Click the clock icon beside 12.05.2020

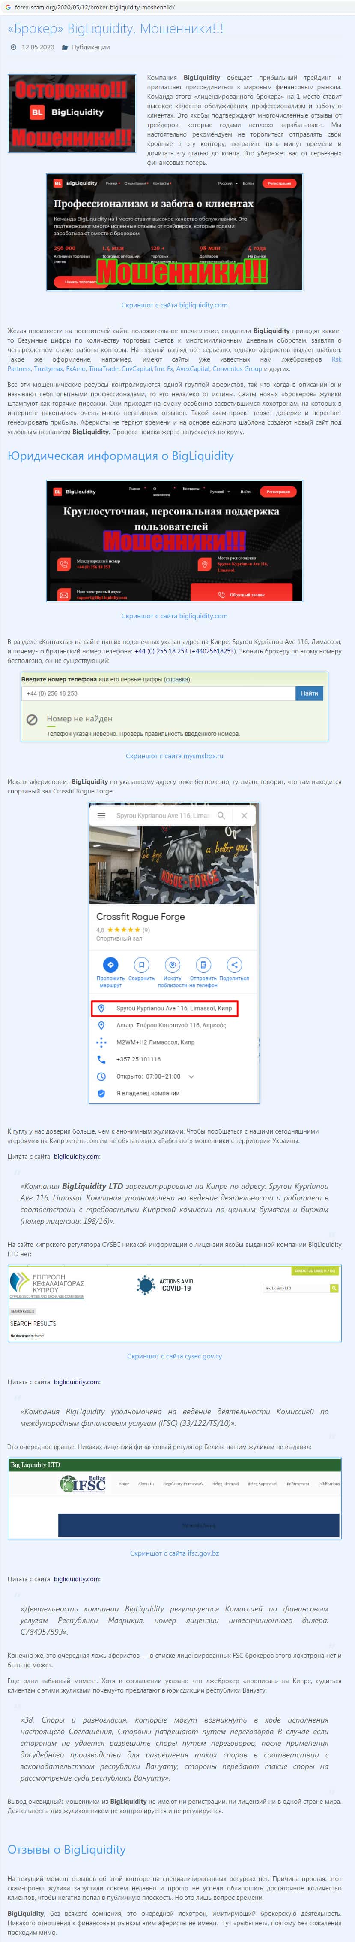point(14,47)
